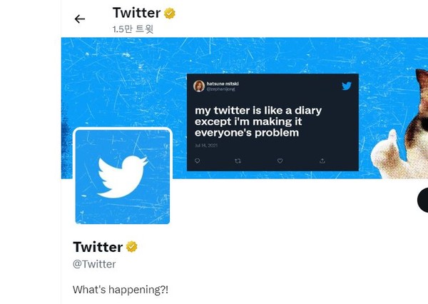Go back using the left arrow
This screenshot has width=428, height=304.
pyautogui.click(x=80, y=19)
